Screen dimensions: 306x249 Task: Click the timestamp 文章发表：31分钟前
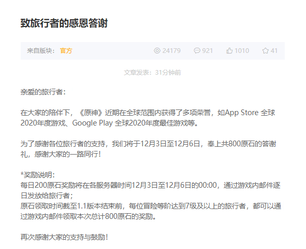[152, 73]
